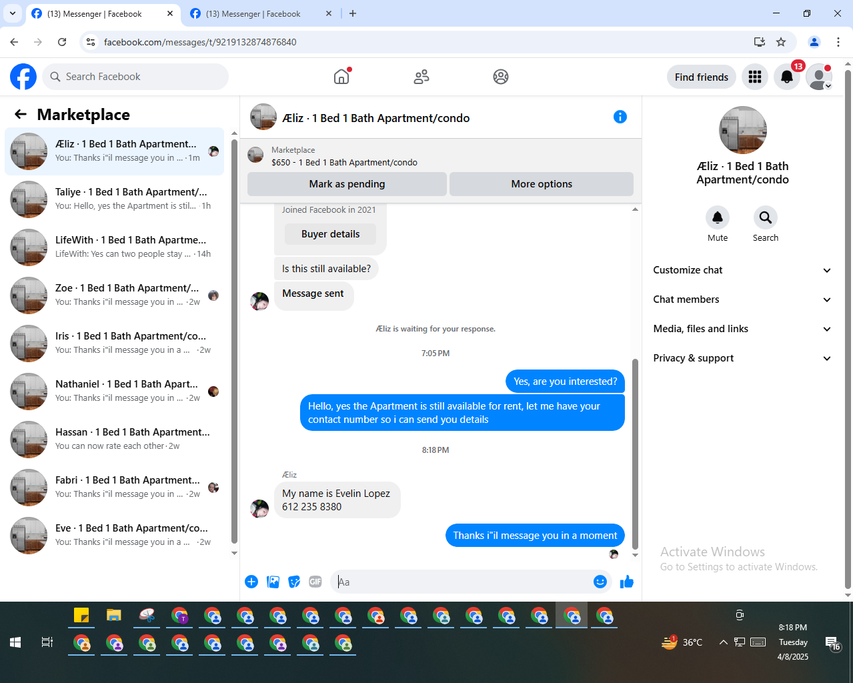
Task: Expand Media, files and links section
Action: point(742,329)
